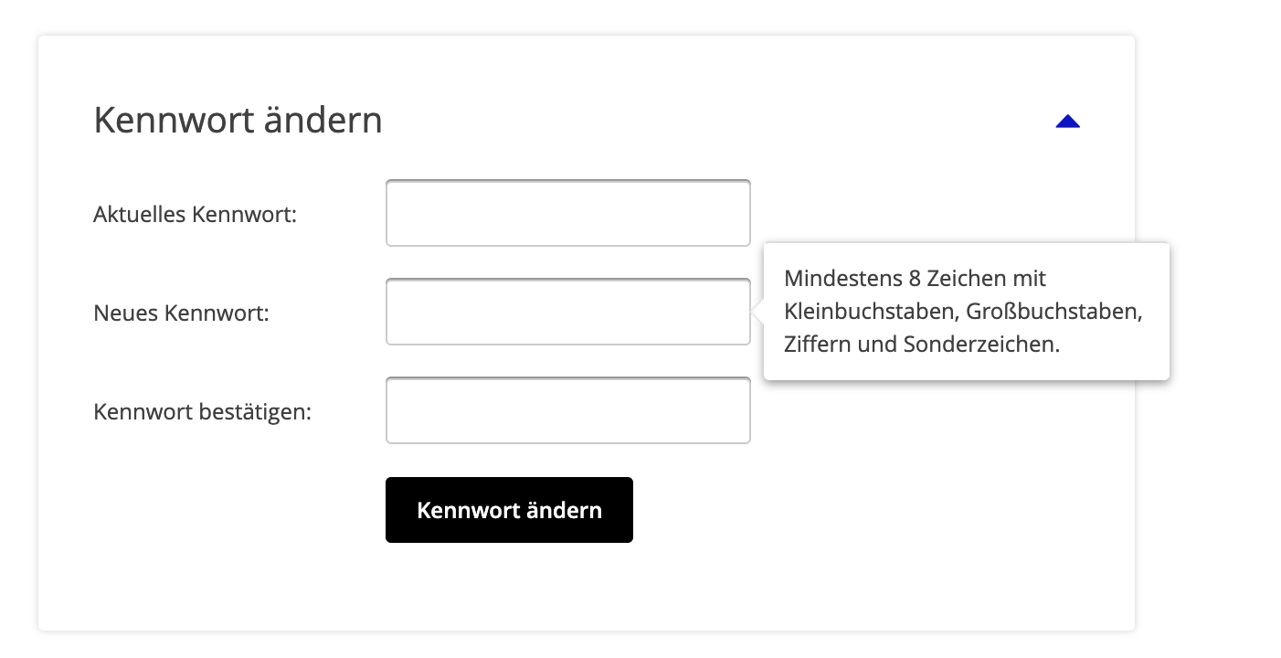
Task: Collapse the Kennwort ändern section
Action: tap(1067, 121)
